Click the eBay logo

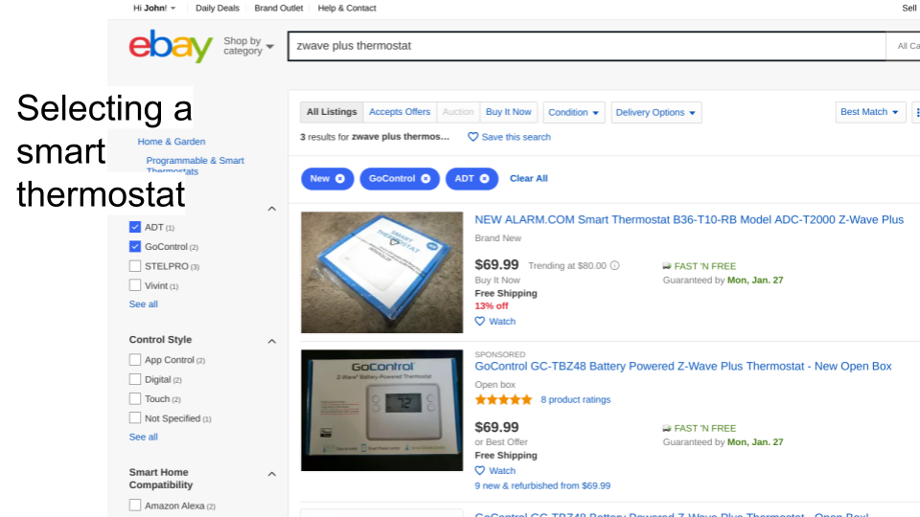(171, 46)
